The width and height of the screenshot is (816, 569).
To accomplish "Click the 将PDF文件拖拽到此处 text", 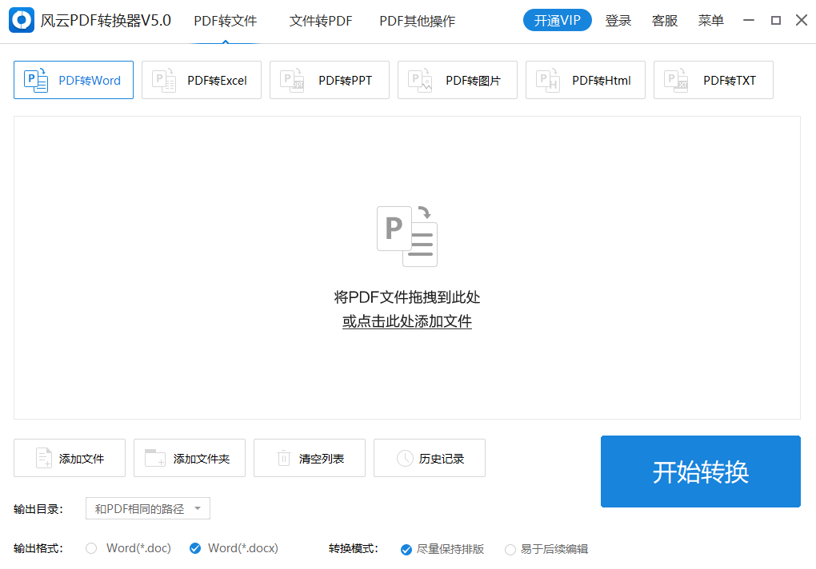I will 407,297.
